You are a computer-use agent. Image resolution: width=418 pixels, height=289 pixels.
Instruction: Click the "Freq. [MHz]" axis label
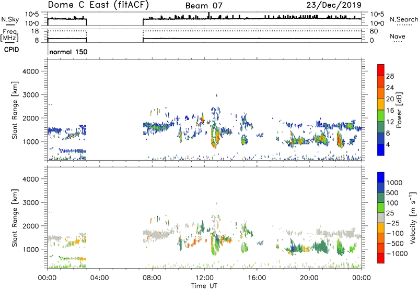9,35
